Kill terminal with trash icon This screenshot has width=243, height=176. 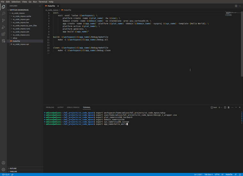[228, 107]
